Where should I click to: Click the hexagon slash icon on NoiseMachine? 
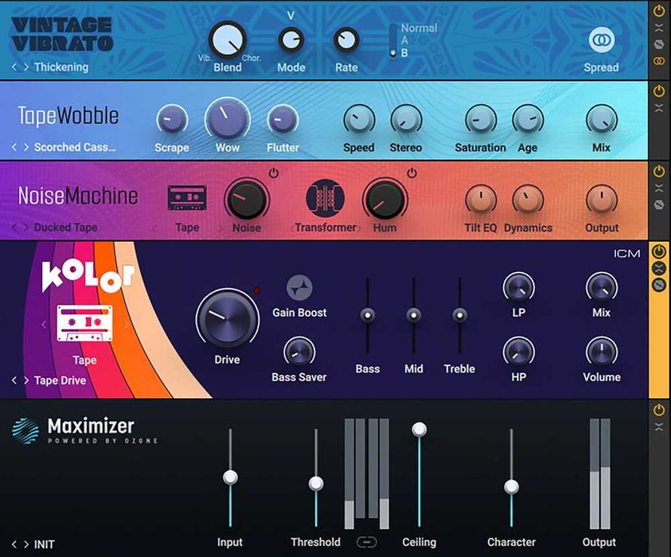[x=659, y=204]
